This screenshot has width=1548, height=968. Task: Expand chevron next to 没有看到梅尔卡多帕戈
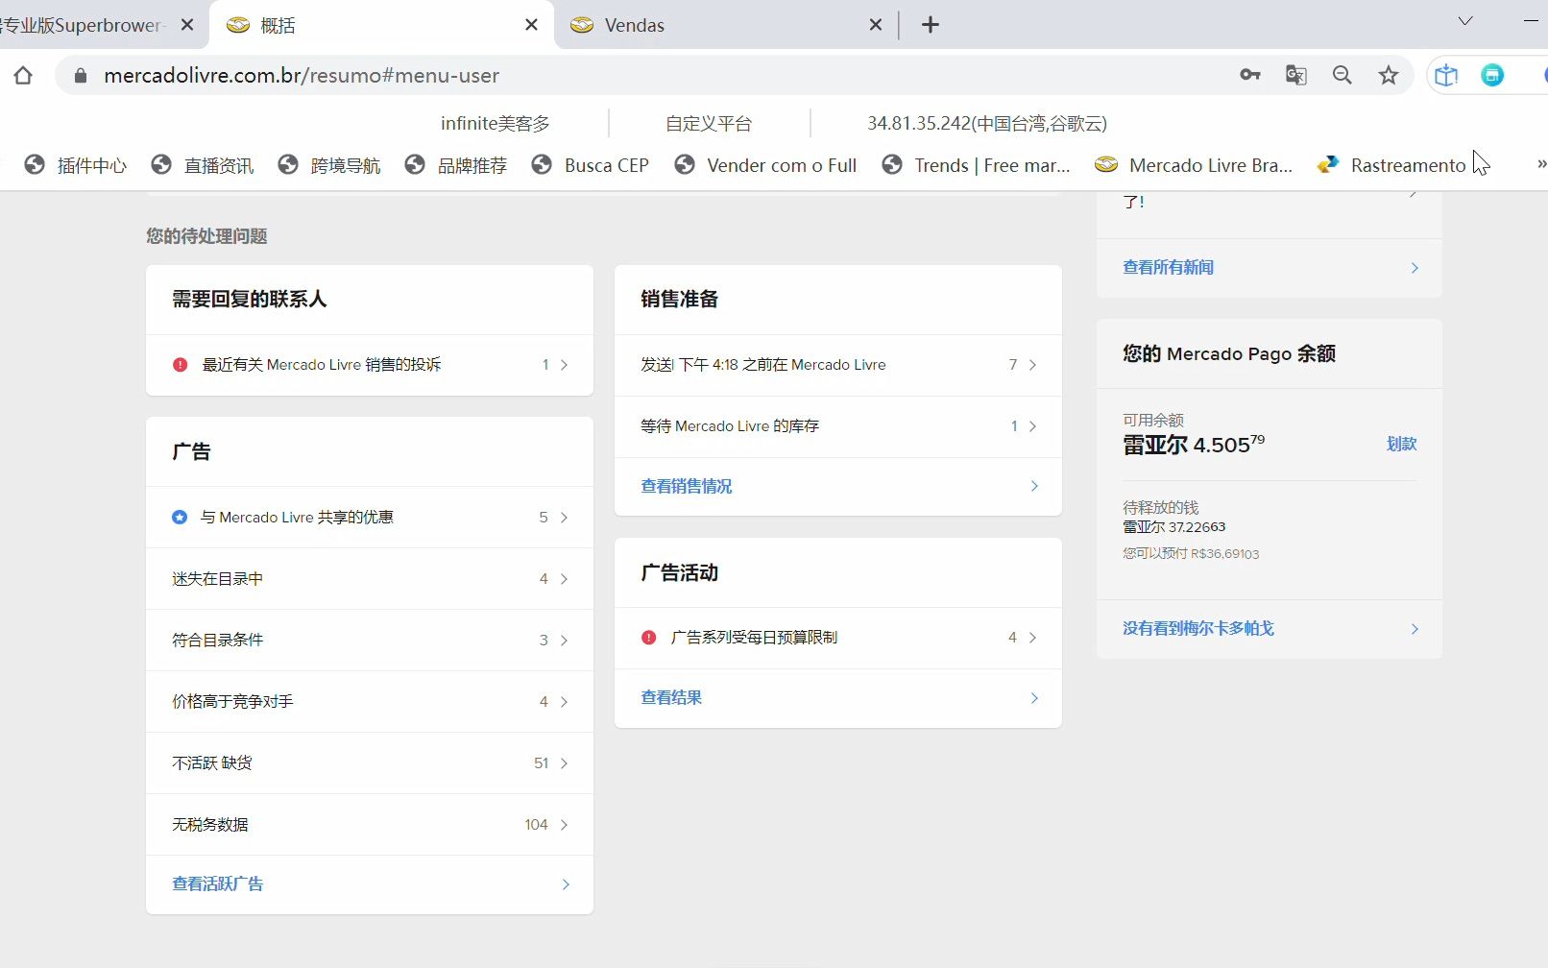coord(1415,629)
